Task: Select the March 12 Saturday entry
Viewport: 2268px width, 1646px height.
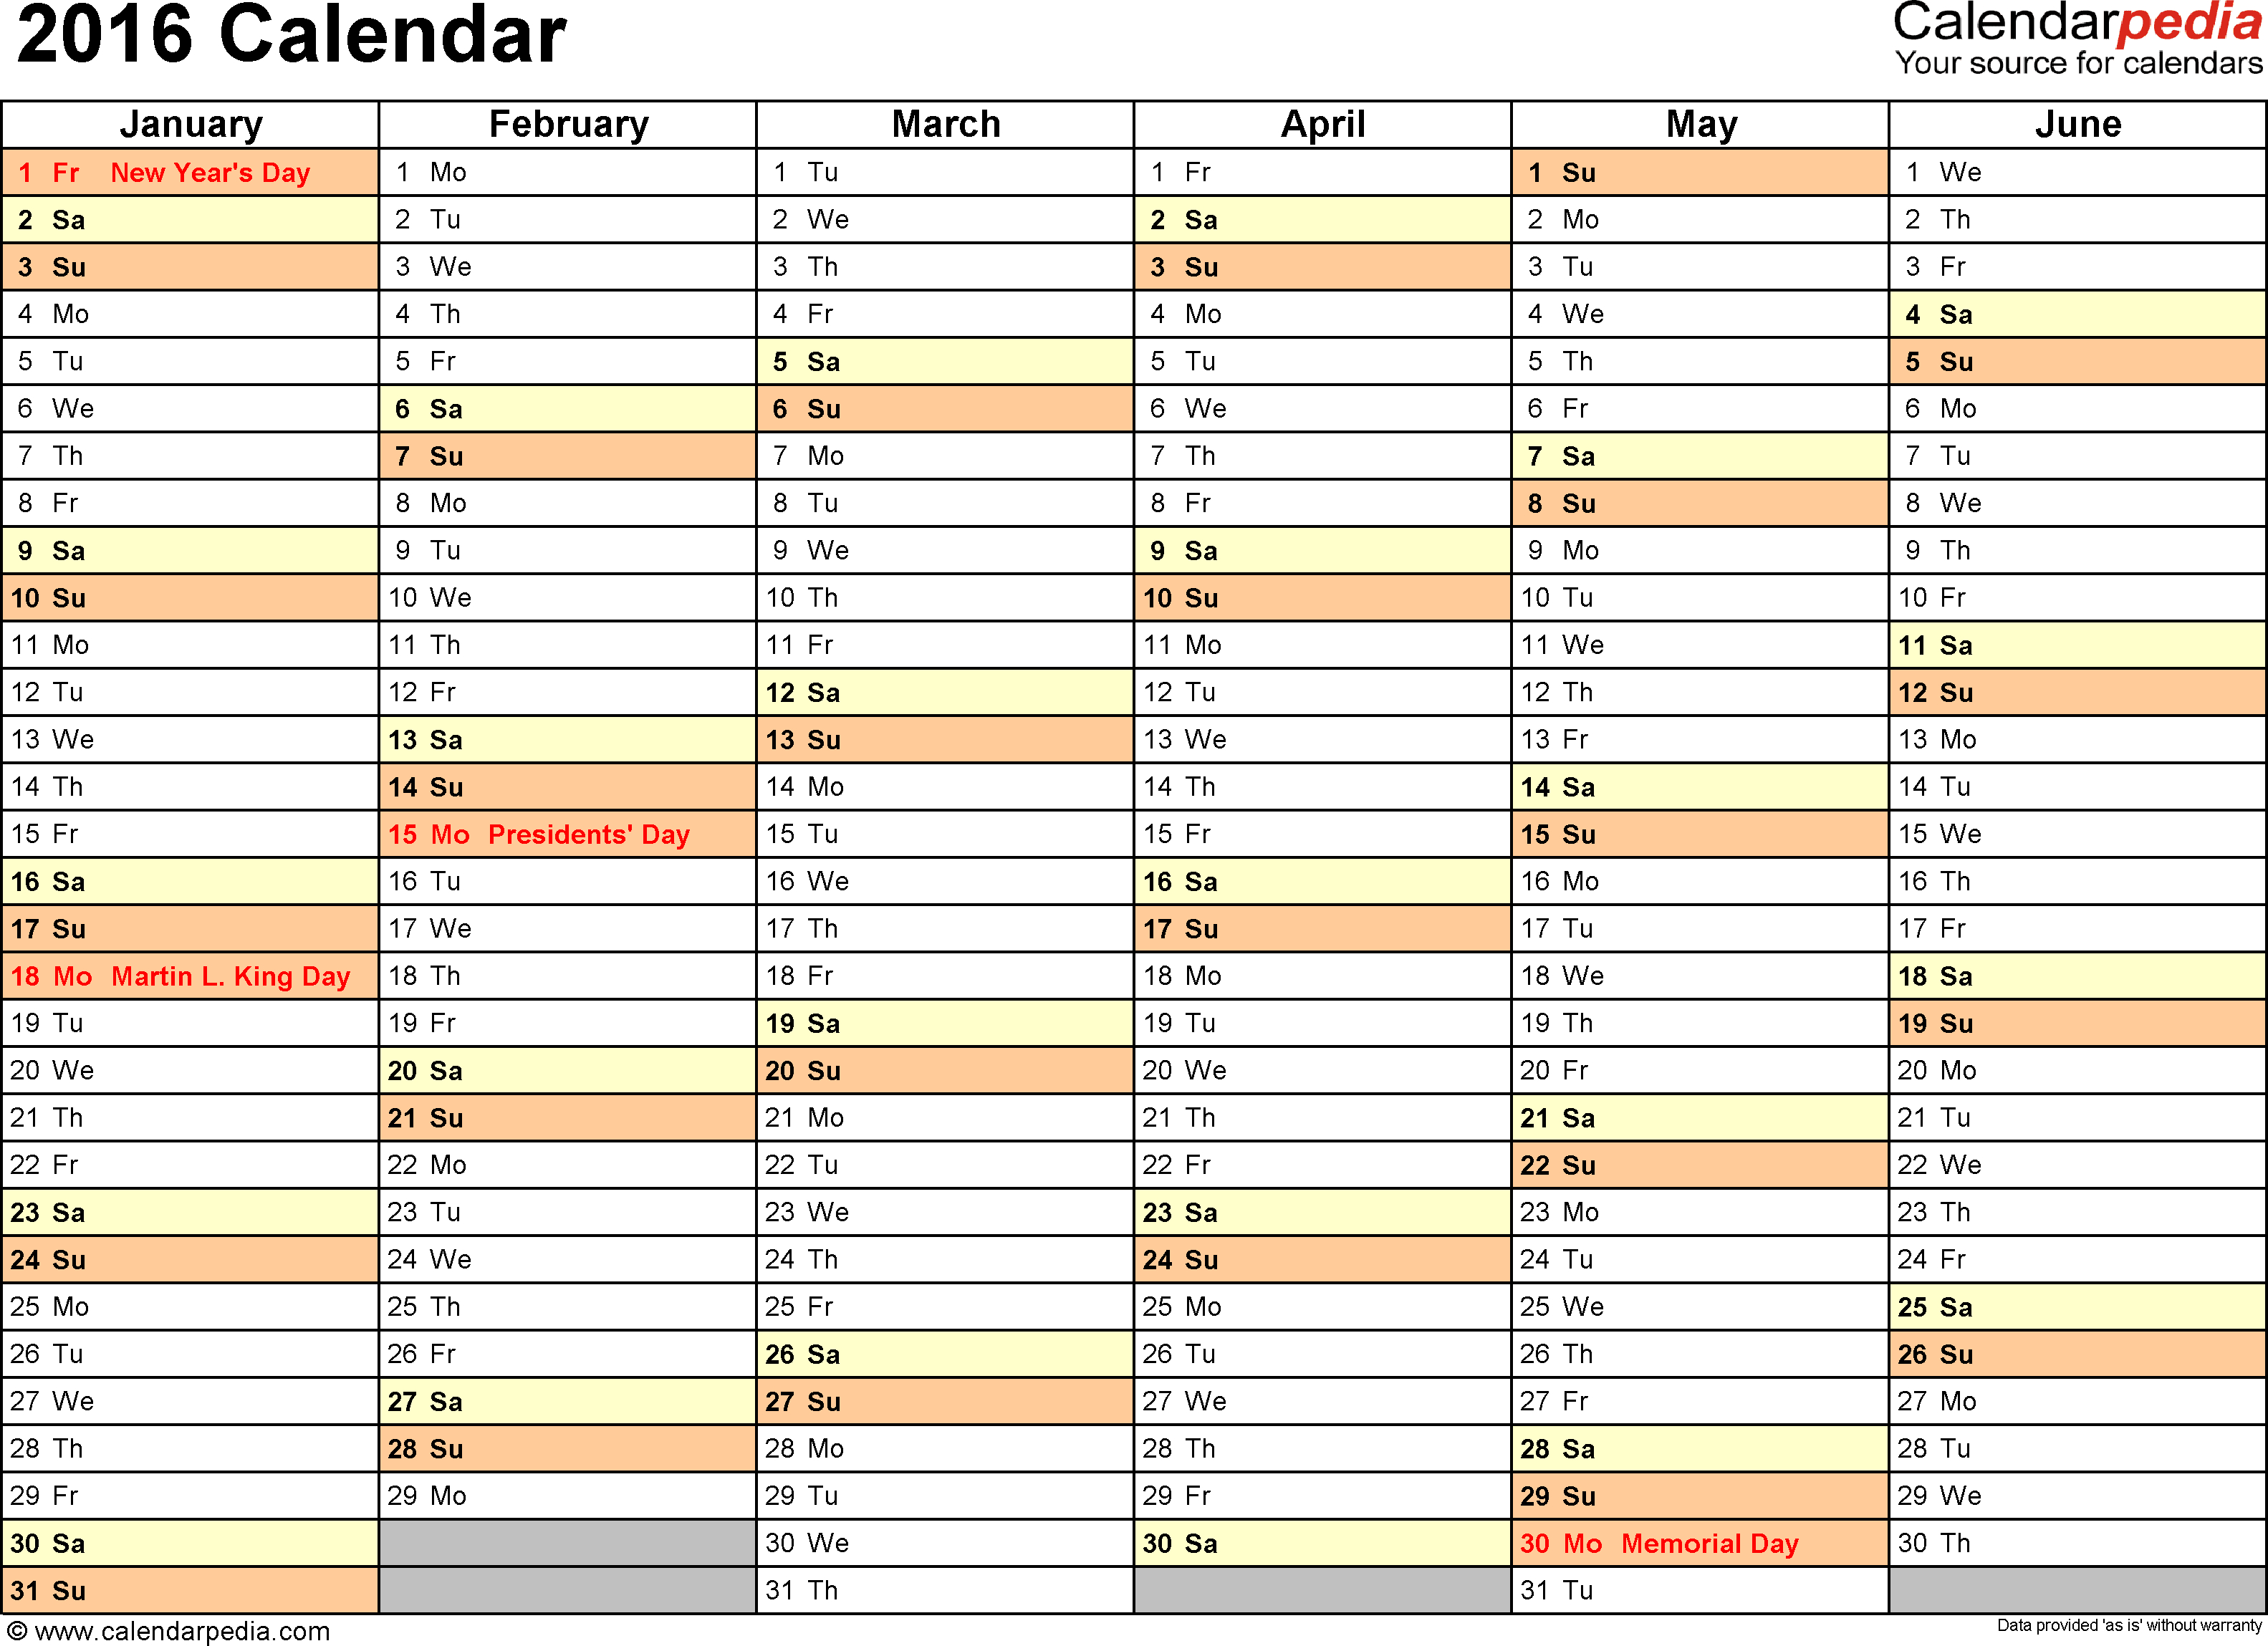Action: click(946, 690)
